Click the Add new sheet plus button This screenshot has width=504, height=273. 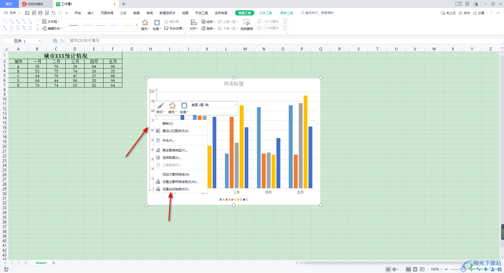tap(54, 263)
